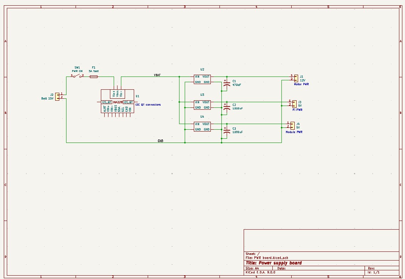The height and width of the screenshot is (279, 405).
Task: Select the C2 capacitor symbol
Action: point(227,108)
